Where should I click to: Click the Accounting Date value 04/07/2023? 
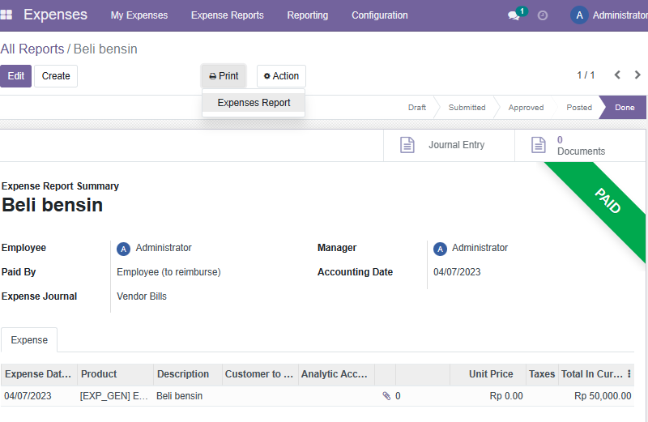click(x=457, y=272)
